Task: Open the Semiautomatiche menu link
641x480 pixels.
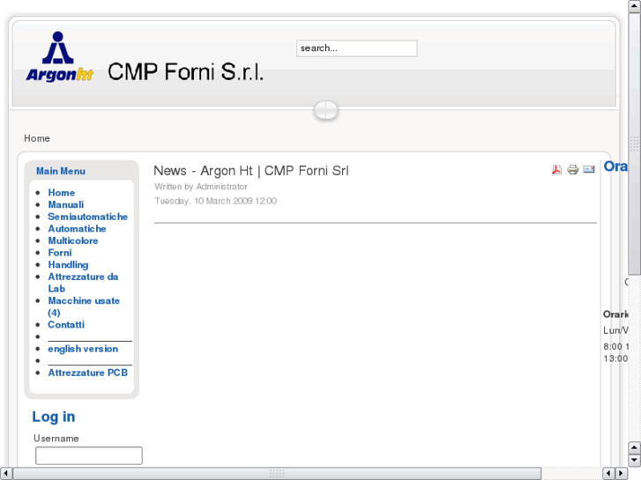Action: tap(88, 217)
